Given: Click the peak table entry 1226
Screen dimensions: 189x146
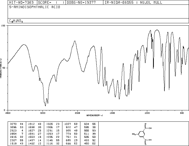Looking at the screenshot, I should click(x=49, y=137).
